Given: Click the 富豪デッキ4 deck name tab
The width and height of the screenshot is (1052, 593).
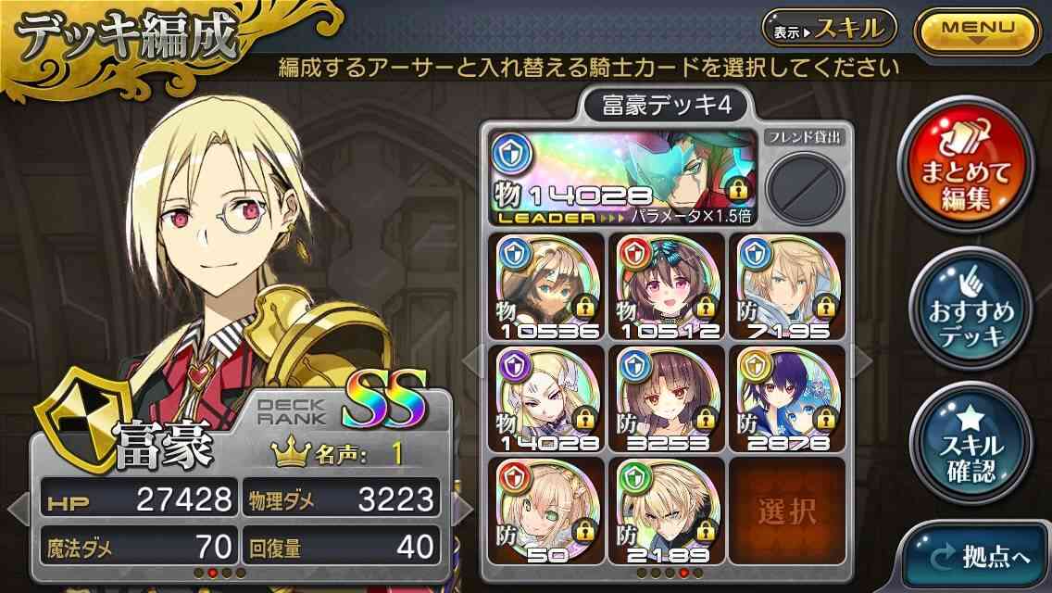Looking at the screenshot, I should point(666,106).
